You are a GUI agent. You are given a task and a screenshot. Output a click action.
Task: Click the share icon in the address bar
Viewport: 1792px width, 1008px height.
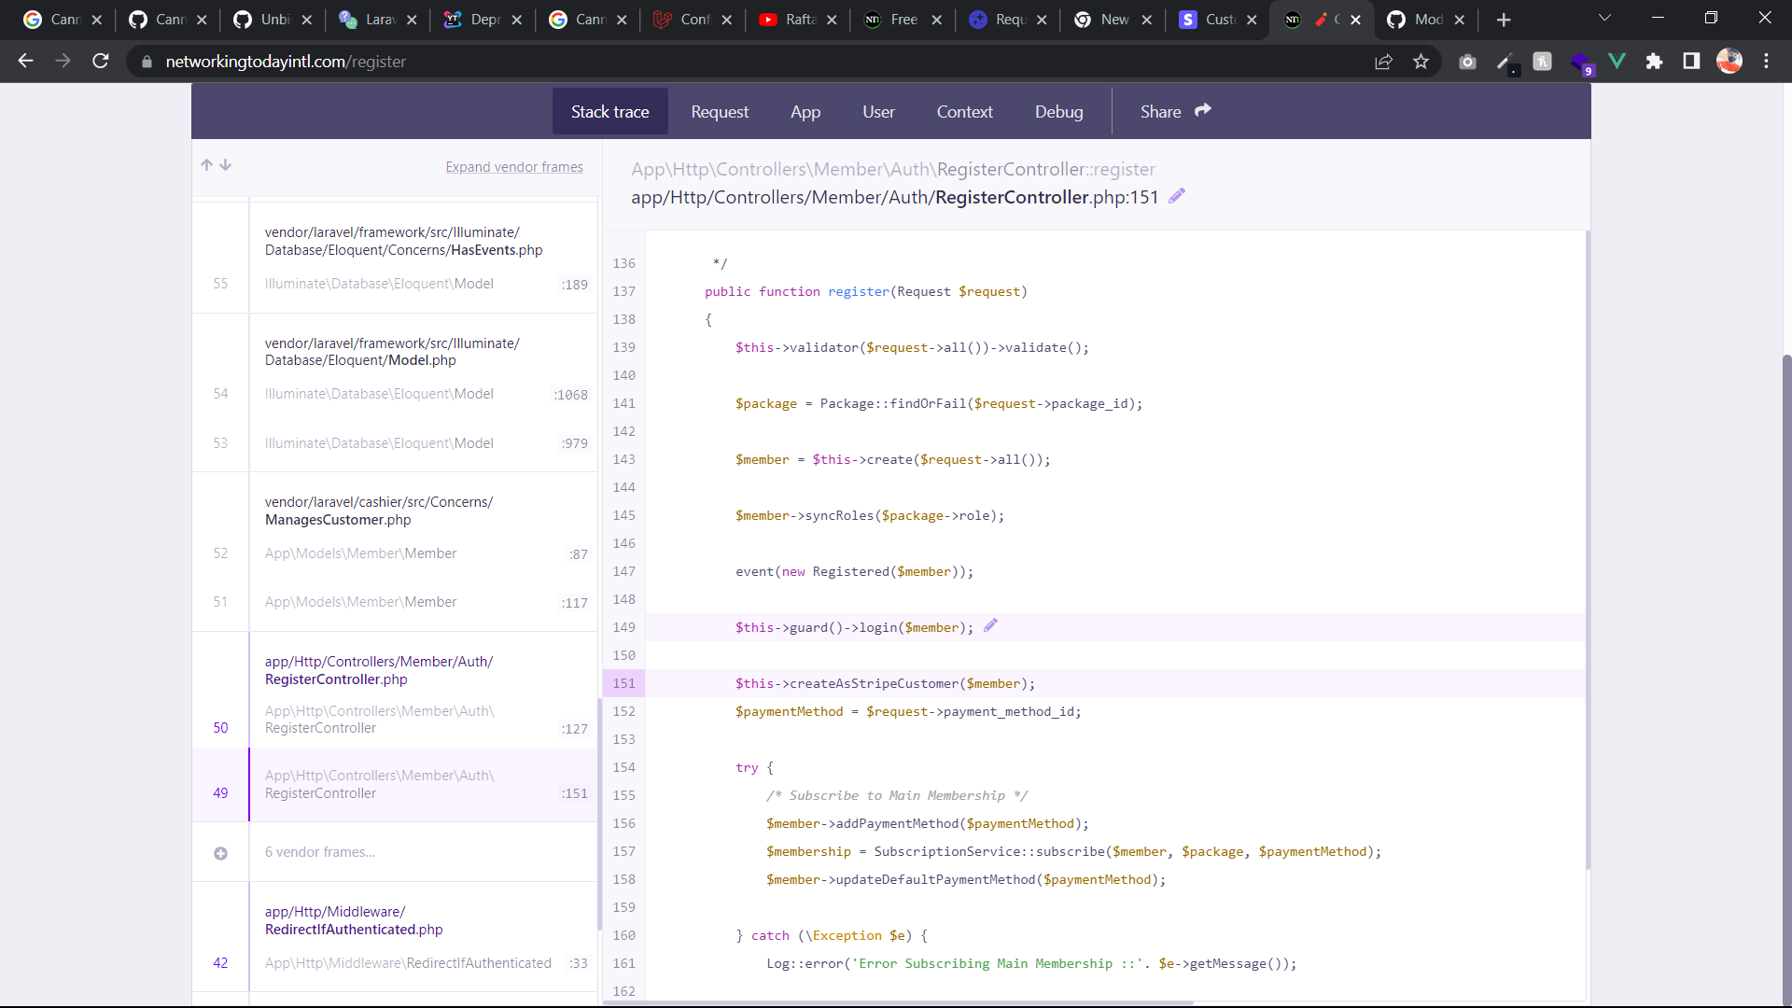[1384, 61]
